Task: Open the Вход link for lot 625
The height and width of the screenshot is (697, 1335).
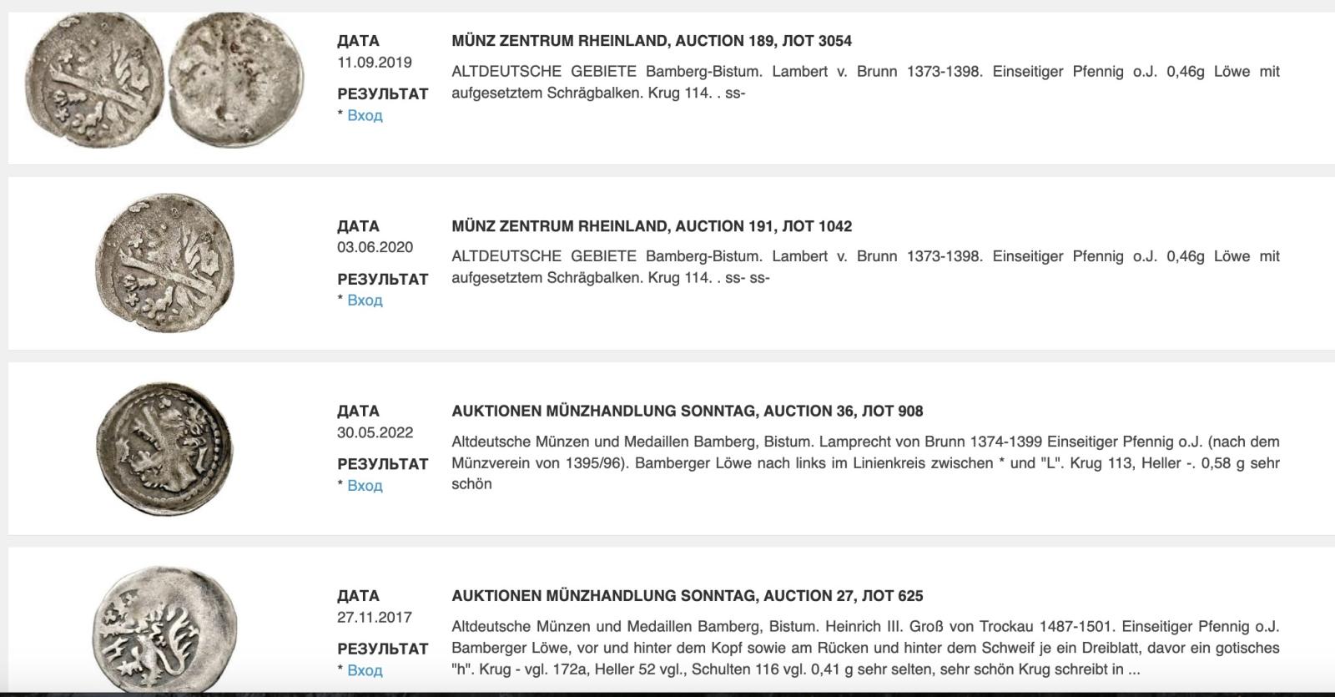Action: (365, 670)
